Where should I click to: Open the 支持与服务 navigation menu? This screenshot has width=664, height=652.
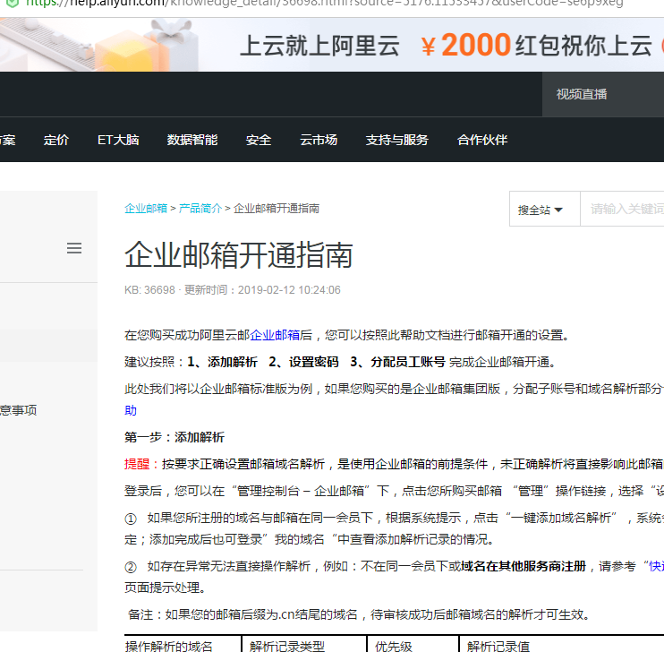397,140
